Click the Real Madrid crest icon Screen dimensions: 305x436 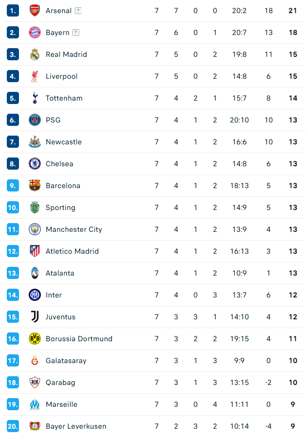click(35, 54)
